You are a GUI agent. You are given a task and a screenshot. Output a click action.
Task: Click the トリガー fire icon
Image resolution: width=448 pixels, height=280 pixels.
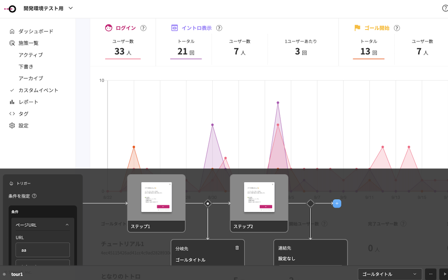pyautogui.click(x=11, y=183)
